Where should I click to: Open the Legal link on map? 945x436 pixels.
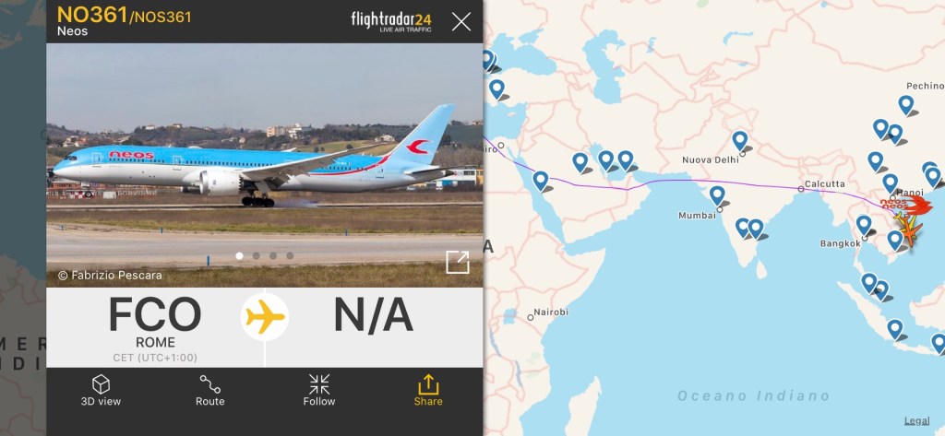click(916, 421)
